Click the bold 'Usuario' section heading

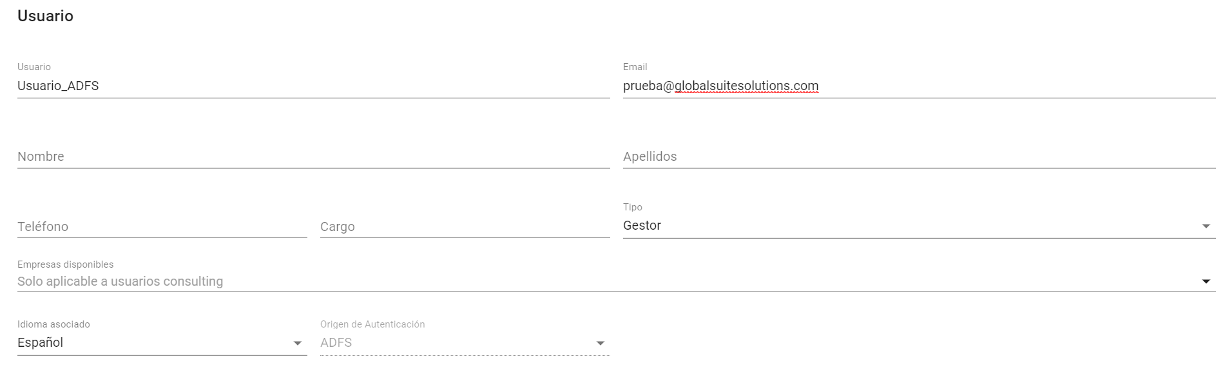pyautogui.click(x=45, y=16)
